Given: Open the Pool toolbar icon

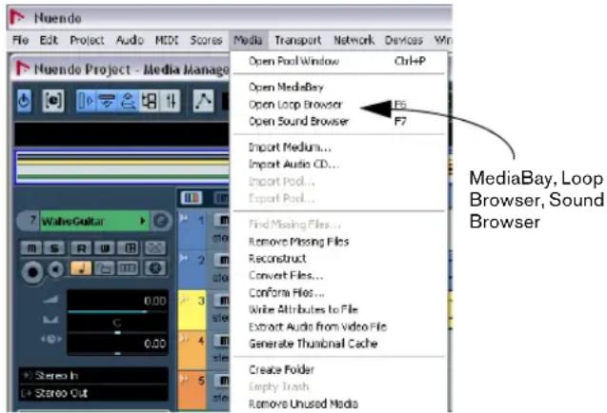Looking at the screenshot, I should [149, 101].
